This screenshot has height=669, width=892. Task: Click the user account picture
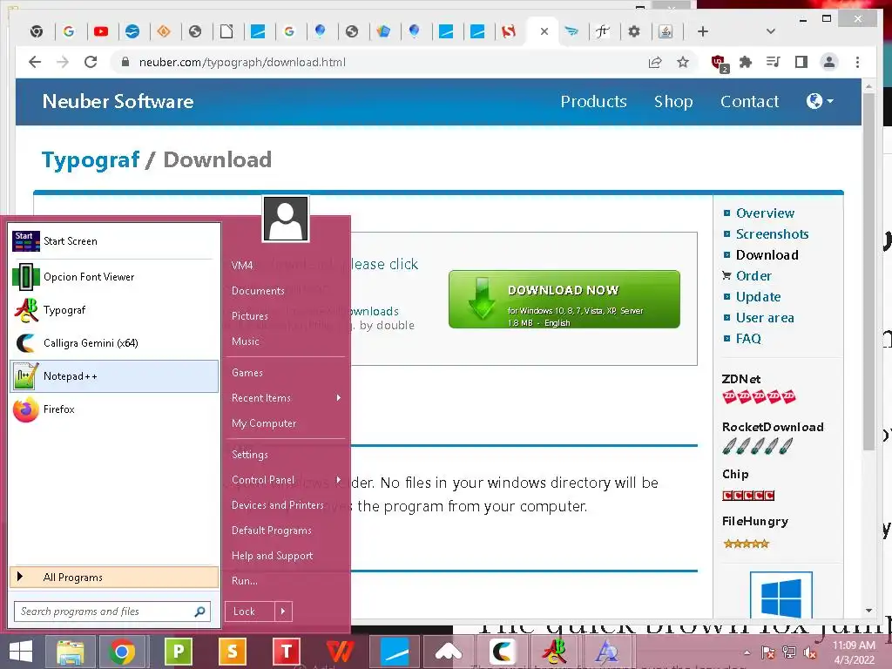click(286, 219)
